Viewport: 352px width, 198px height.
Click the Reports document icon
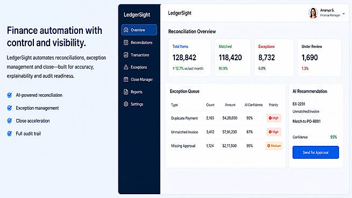tap(126, 91)
